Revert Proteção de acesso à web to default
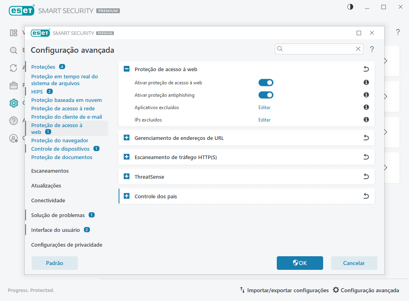The image size is (409, 301). click(366, 68)
